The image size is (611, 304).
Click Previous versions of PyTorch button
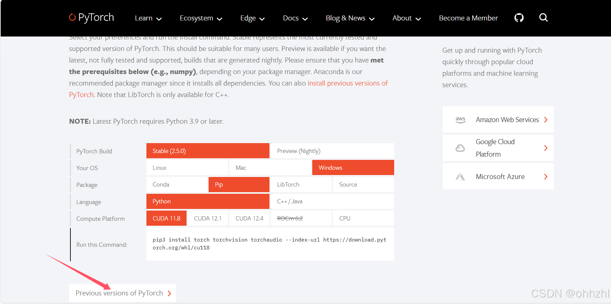(x=122, y=293)
